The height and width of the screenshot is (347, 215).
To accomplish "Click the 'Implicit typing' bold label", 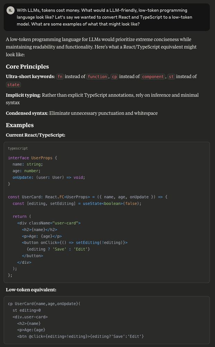I will [23, 95].
